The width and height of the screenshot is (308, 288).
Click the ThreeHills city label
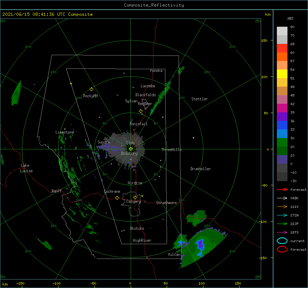tap(171, 150)
